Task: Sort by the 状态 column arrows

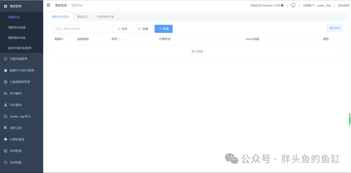Action: coord(120,39)
